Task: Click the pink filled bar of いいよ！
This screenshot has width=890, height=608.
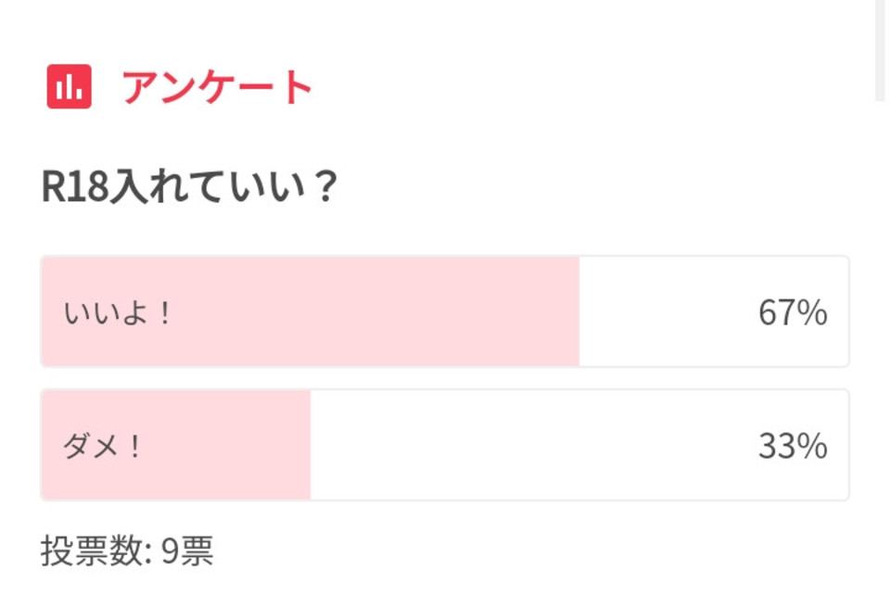Action: [x=311, y=311]
